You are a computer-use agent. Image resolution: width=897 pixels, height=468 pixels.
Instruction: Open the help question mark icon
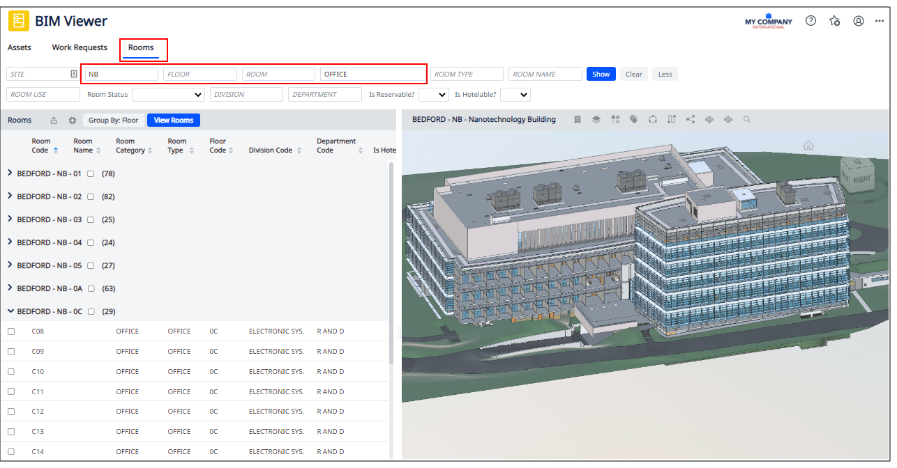[811, 21]
